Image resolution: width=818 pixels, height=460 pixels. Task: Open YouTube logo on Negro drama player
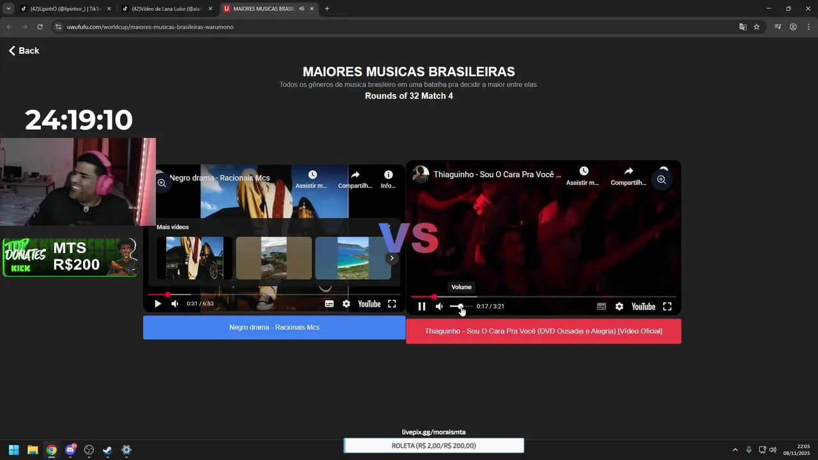[369, 304]
